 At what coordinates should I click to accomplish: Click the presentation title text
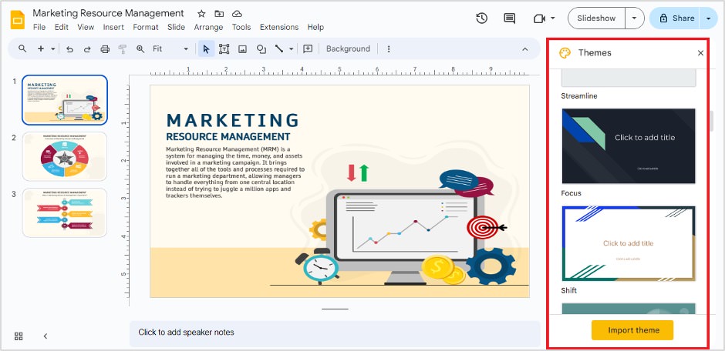pyautogui.click(x=108, y=13)
